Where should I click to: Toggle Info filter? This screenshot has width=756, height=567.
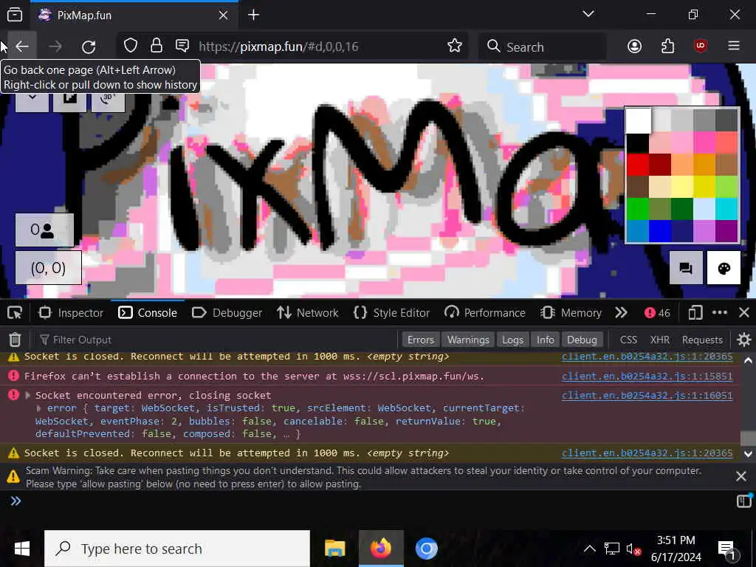click(546, 340)
